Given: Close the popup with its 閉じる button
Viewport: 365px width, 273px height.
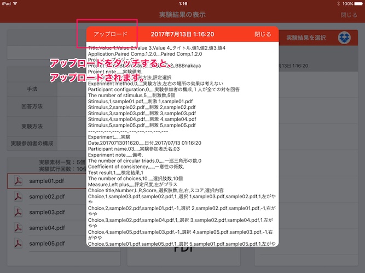Looking at the screenshot, I should [263, 34].
